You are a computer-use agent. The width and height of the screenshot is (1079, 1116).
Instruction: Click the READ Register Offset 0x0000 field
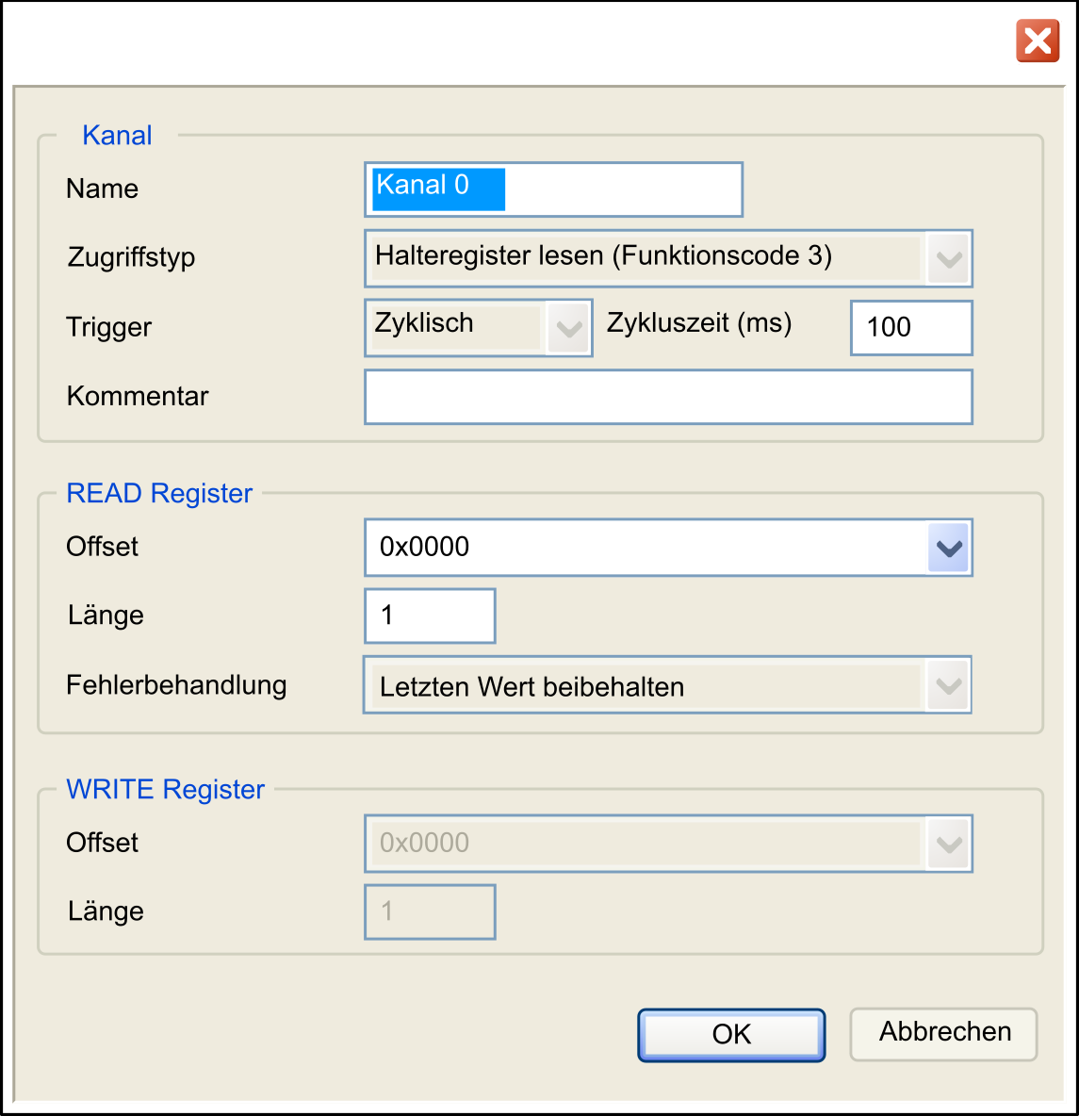coord(646,548)
